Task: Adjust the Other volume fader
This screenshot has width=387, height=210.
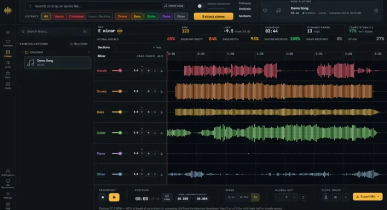Action: click(x=120, y=174)
